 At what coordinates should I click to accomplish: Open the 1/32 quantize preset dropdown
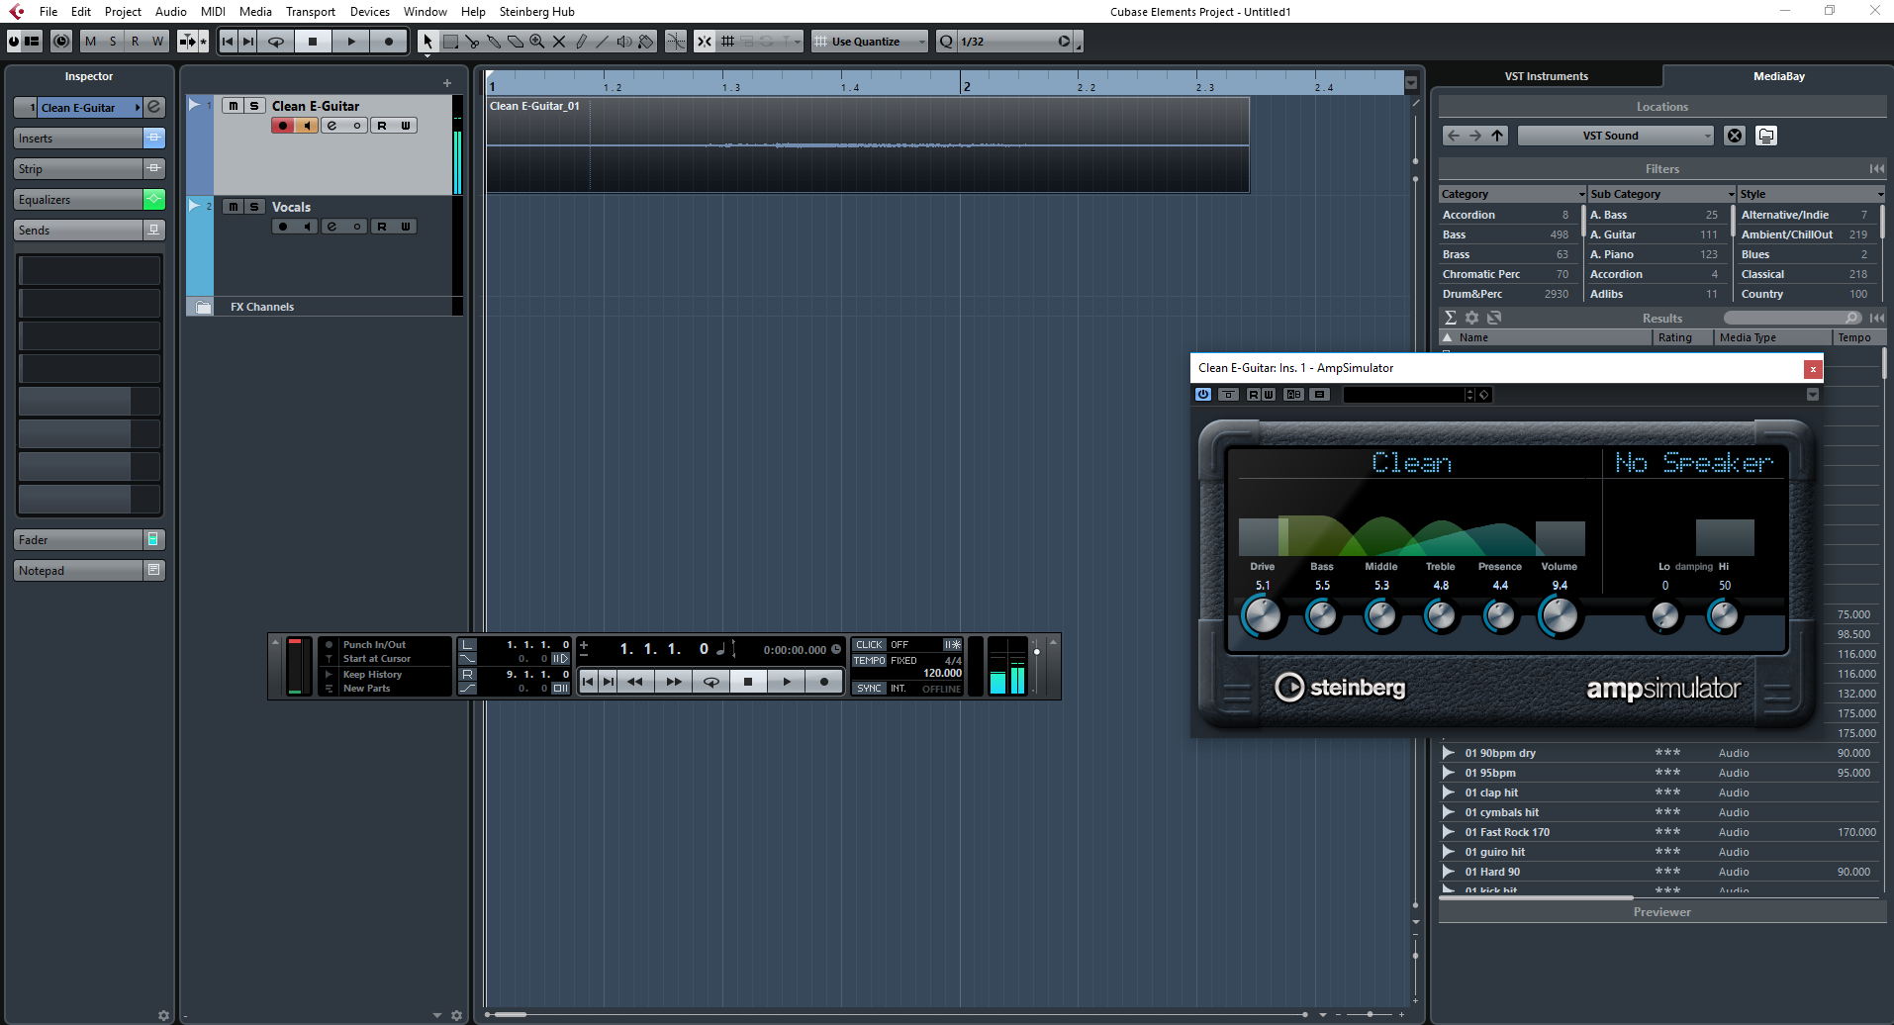1014,42
